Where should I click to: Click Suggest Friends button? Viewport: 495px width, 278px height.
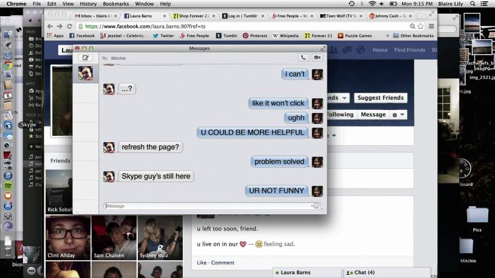pyautogui.click(x=381, y=98)
